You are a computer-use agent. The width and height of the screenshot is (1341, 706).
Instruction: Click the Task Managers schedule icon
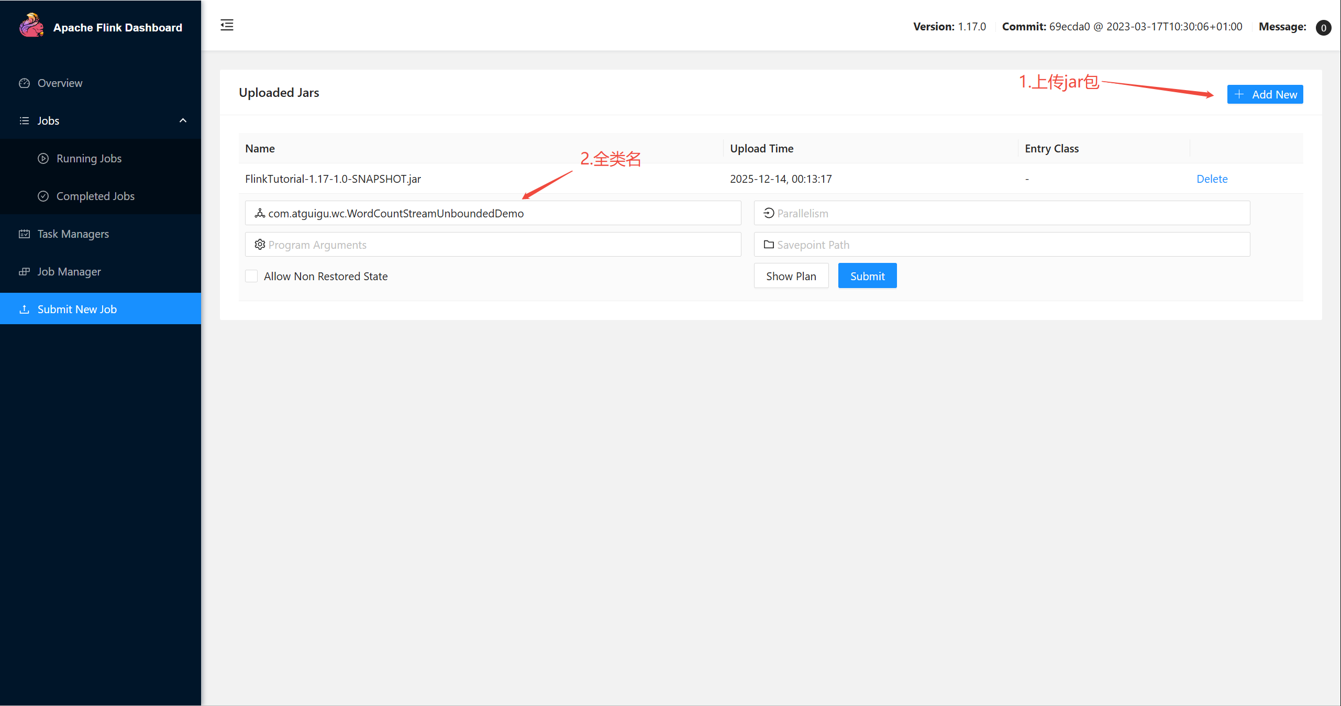(x=24, y=234)
